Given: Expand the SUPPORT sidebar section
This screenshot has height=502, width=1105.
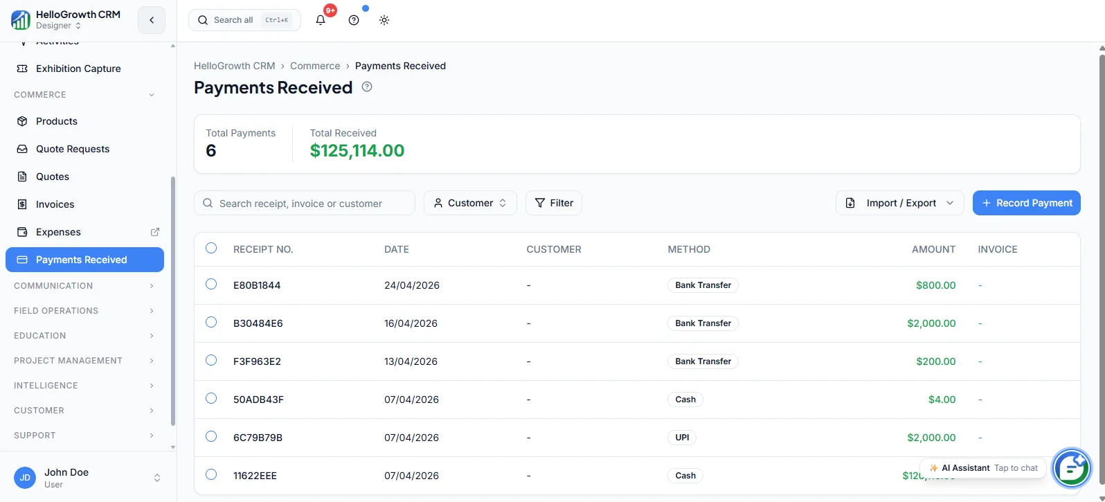Looking at the screenshot, I should point(84,436).
